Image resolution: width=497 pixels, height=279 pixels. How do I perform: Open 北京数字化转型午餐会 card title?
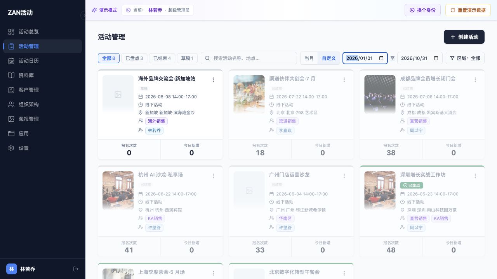pos(294,272)
